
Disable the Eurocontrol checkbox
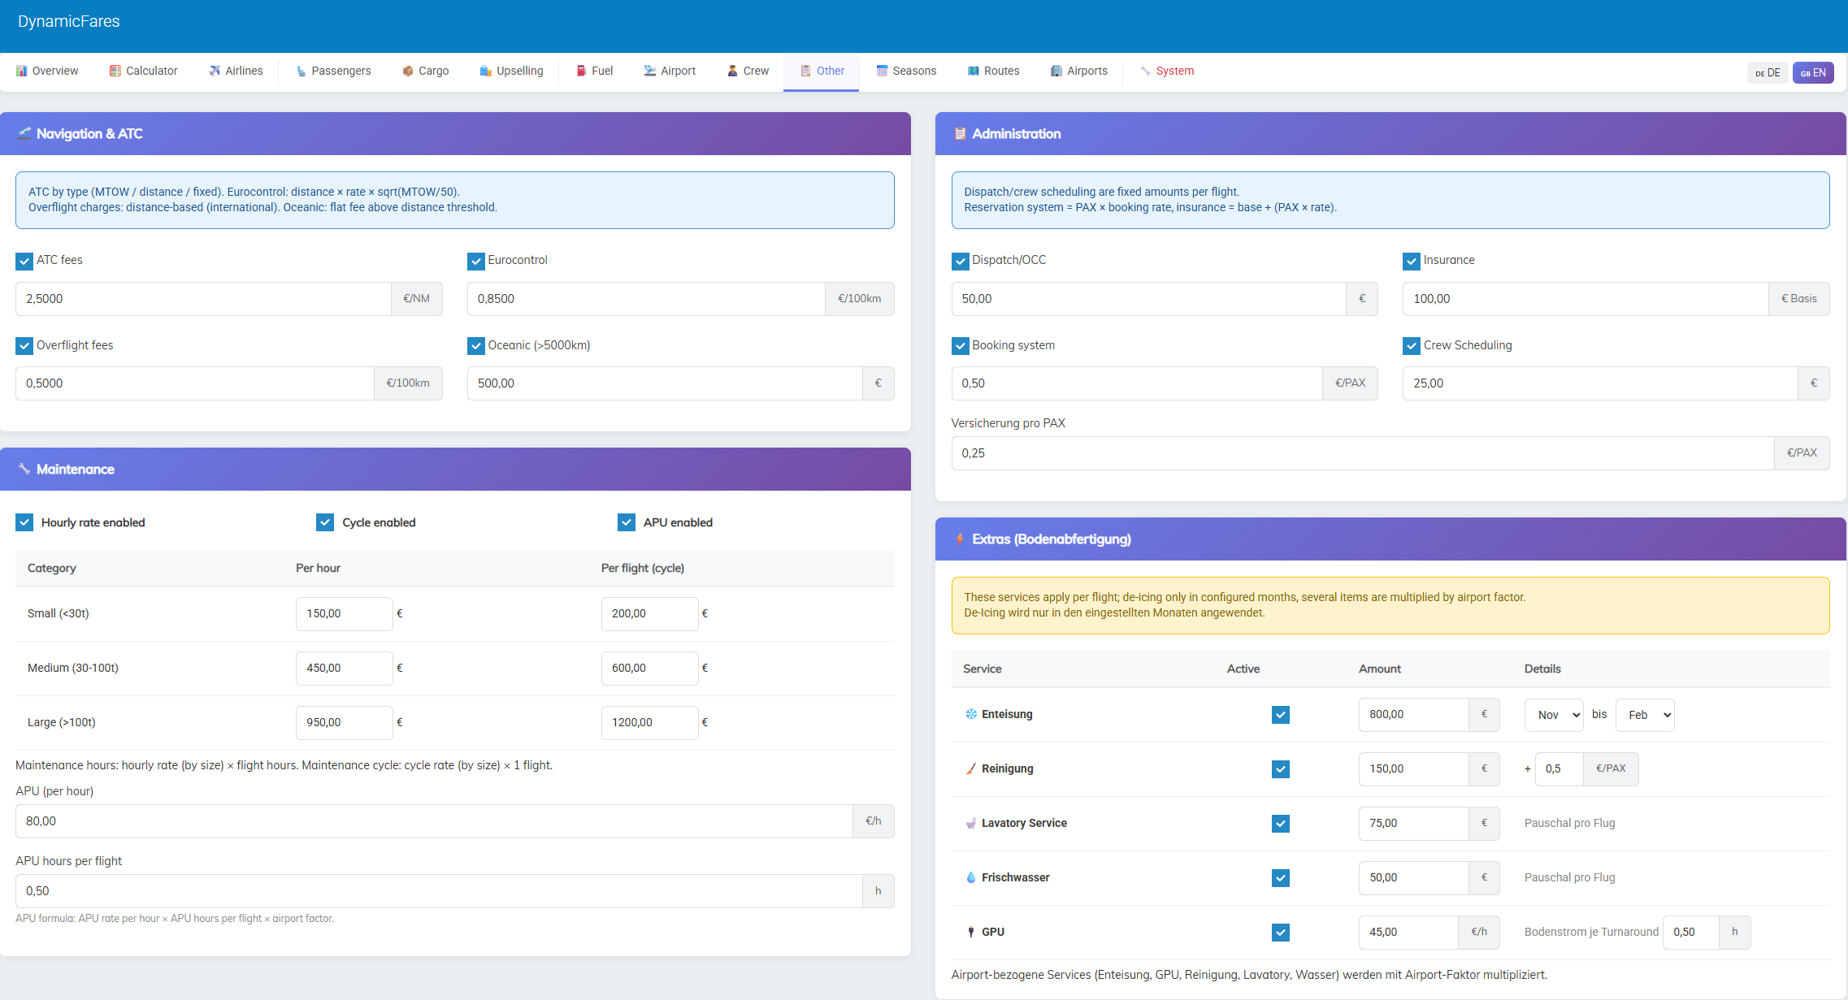coord(476,261)
